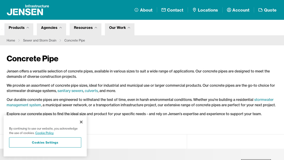
Task: Follow the culverts link
Action: coord(91,91)
